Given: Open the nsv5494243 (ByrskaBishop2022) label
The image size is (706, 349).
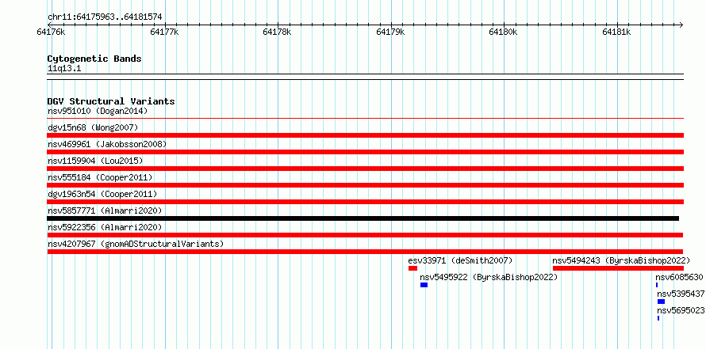Looking at the screenshot, I should pos(621,260).
